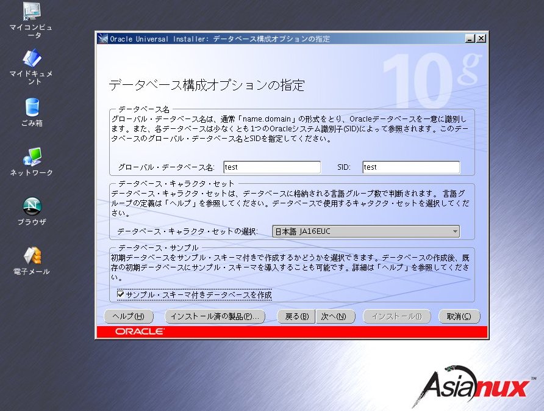Open the character set dropdown 日本語 JA16EUC
Viewport: 544px width, 411px height.
coord(366,231)
